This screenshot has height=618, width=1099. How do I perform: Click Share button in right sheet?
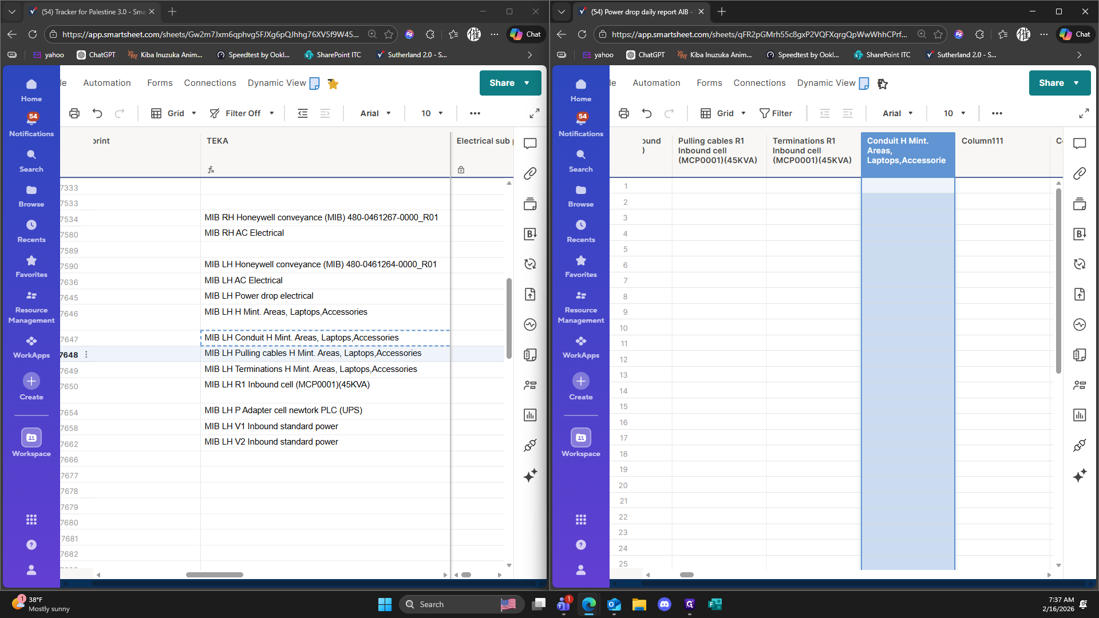tap(1051, 83)
